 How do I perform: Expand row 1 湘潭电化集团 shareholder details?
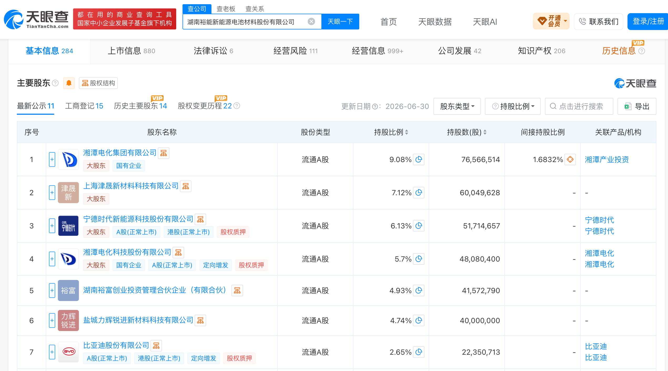[x=52, y=159]
